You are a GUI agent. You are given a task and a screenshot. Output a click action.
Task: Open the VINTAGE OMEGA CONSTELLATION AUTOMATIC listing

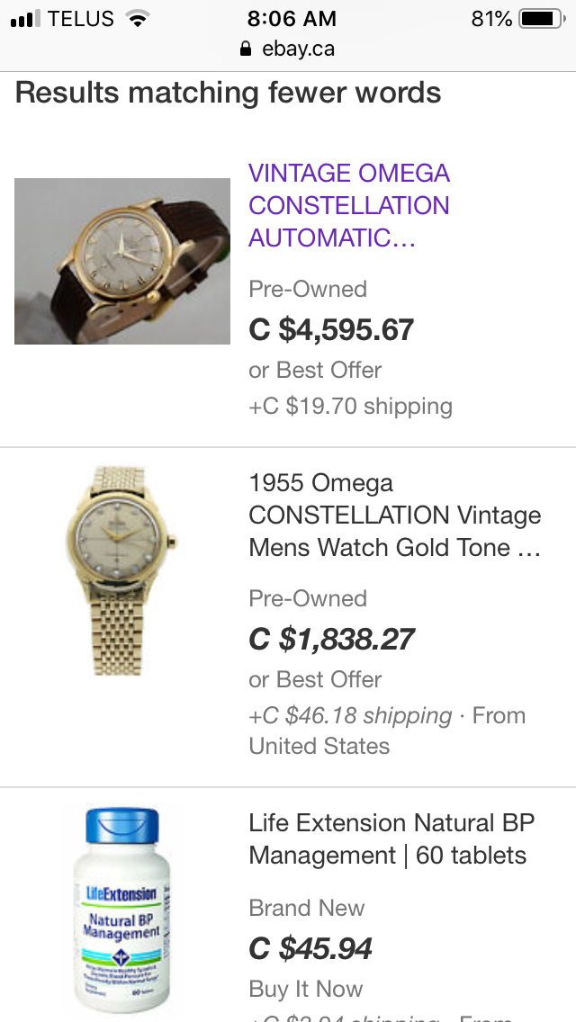pos(349,205)
